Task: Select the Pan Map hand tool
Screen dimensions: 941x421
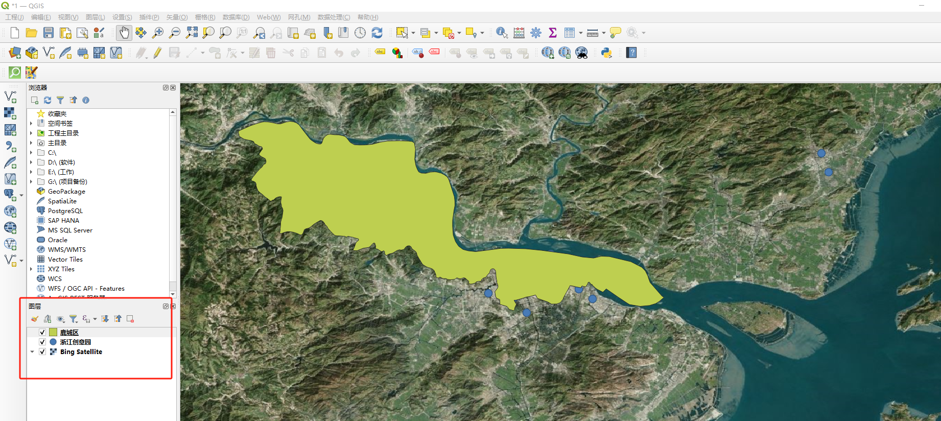Action: [124, 33]
